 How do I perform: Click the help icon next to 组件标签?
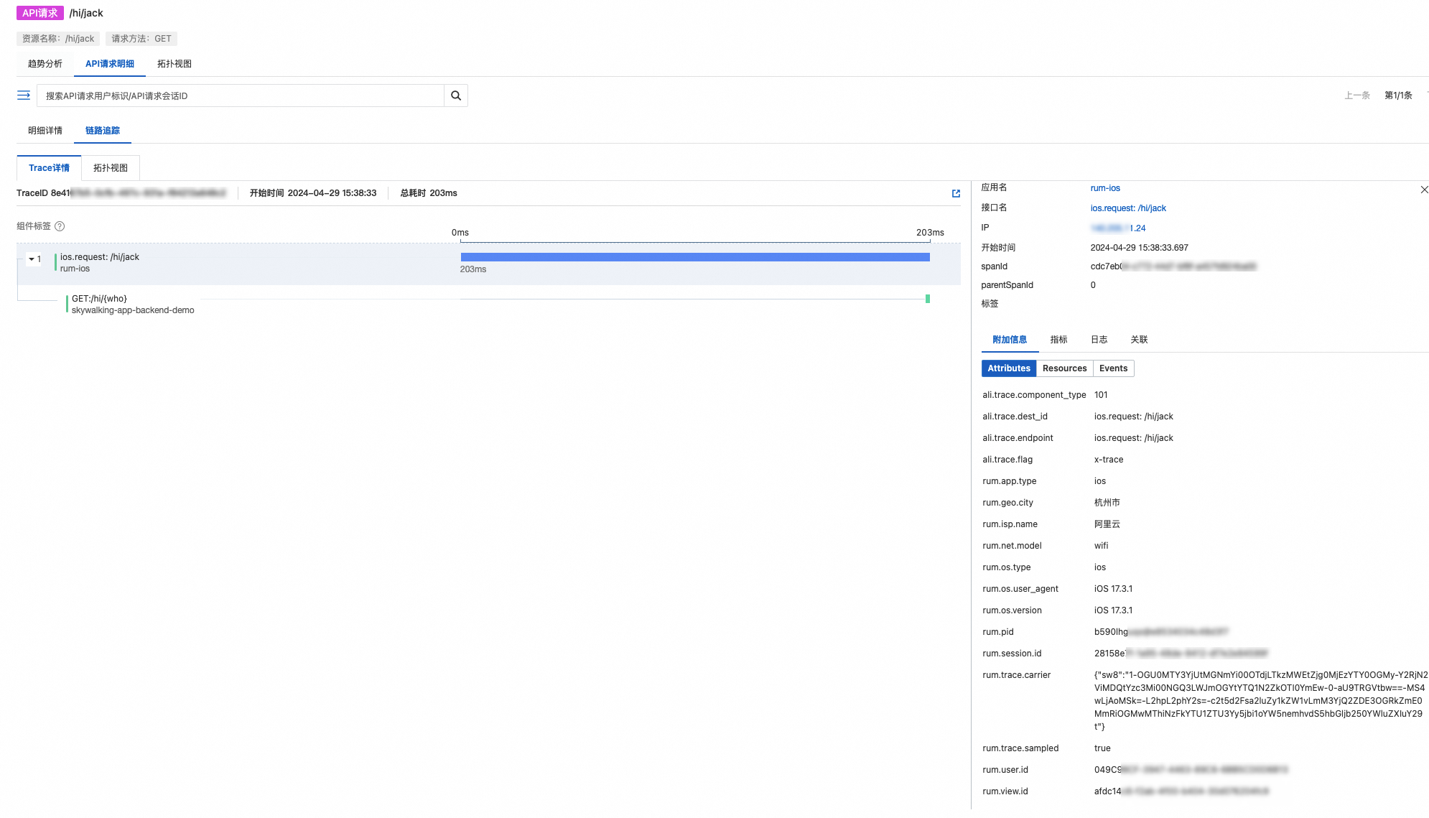pos(60,226)
